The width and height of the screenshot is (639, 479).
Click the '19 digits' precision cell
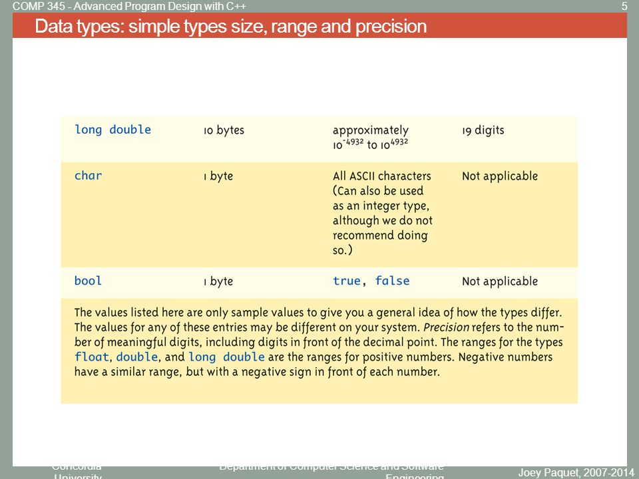pos(483,130)
